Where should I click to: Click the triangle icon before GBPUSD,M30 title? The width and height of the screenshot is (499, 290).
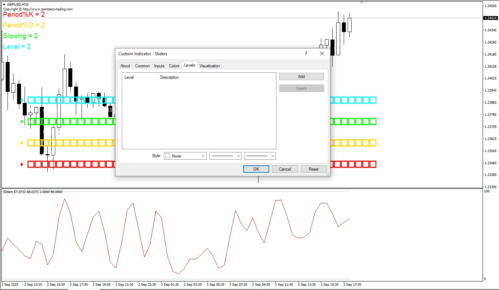point(4,4)
